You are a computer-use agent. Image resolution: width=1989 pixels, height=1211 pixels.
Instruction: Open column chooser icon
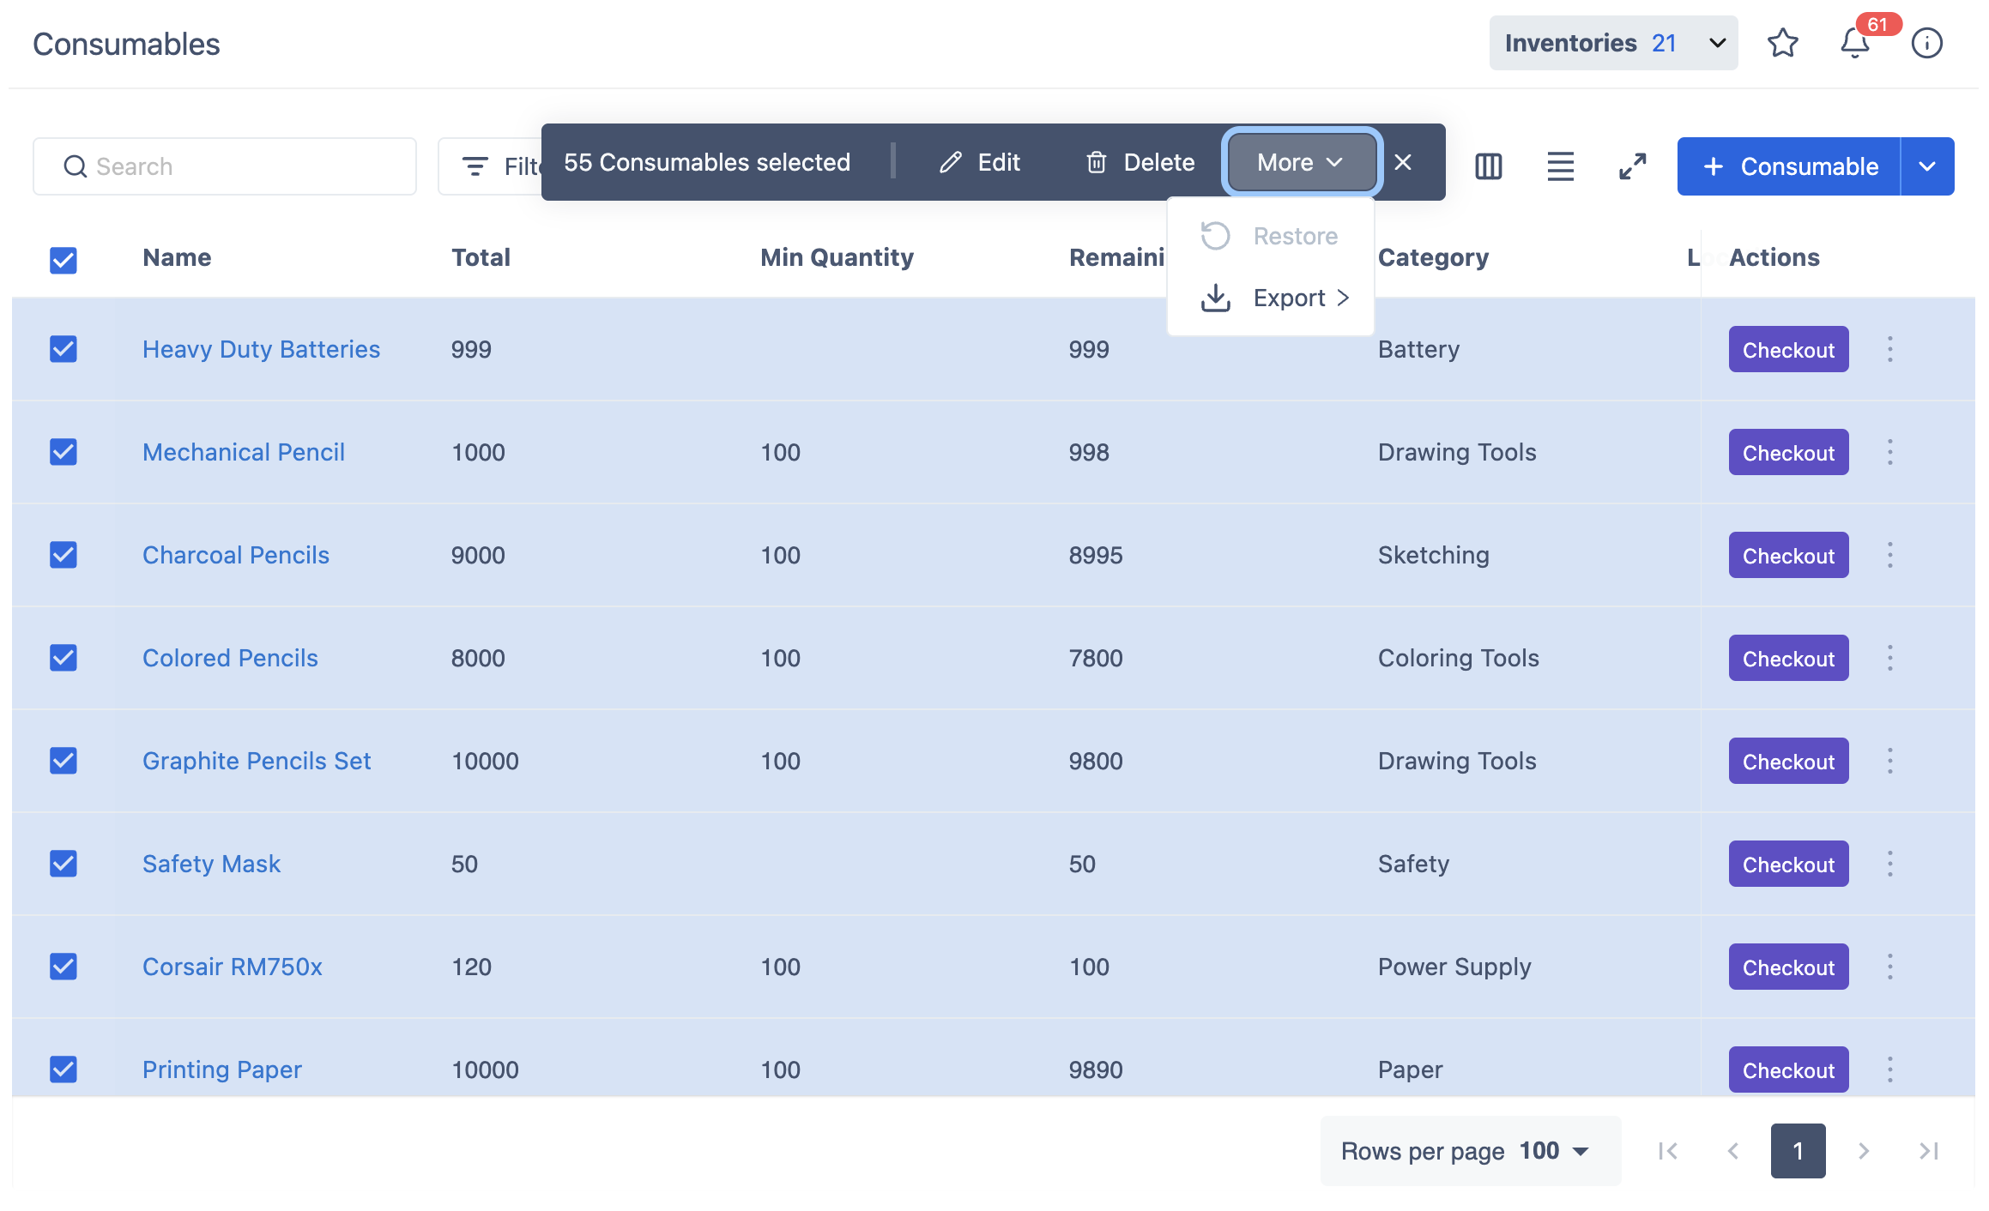click(x=1488, y=166)
